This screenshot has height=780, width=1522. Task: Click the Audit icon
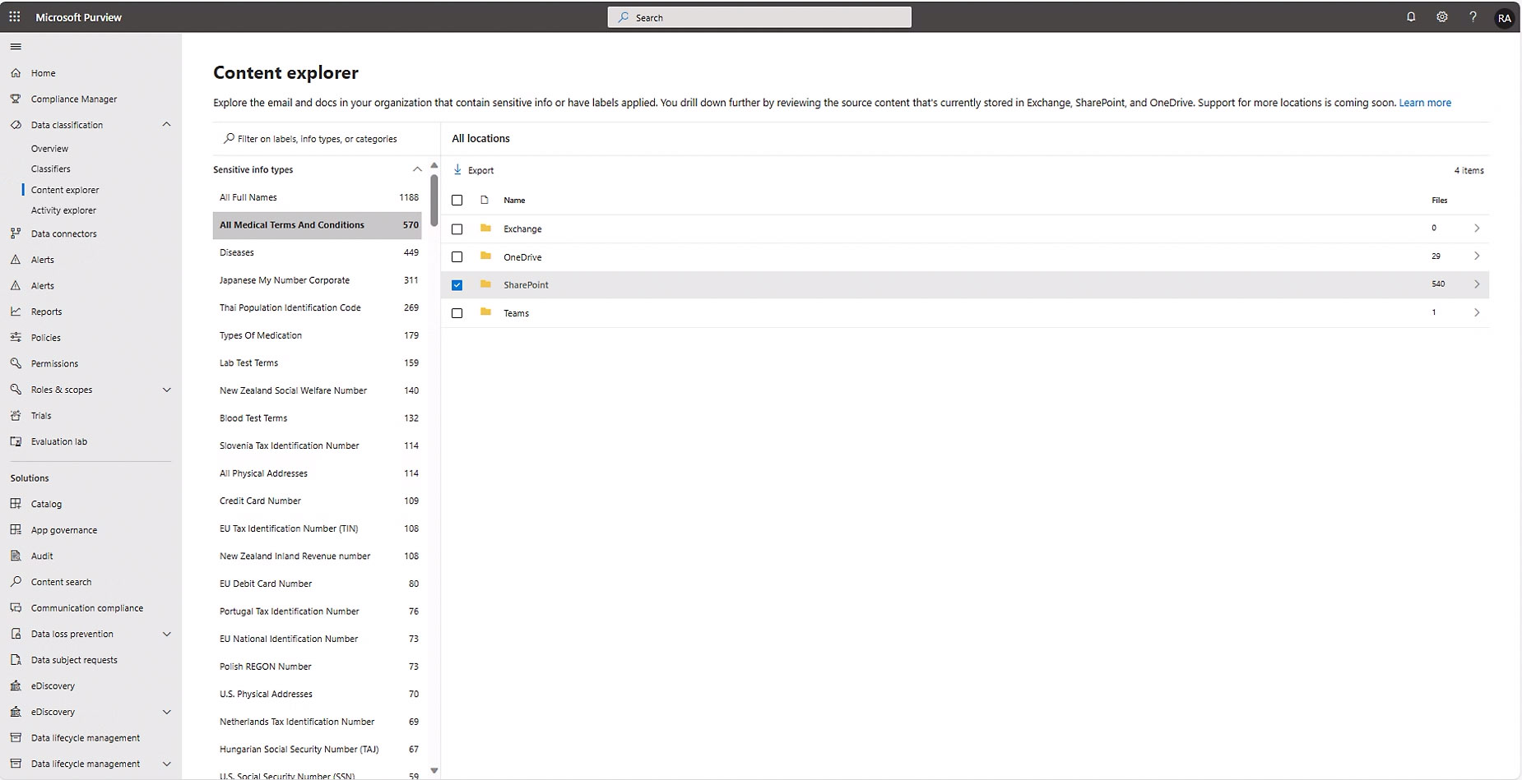(x=16, y=556)
